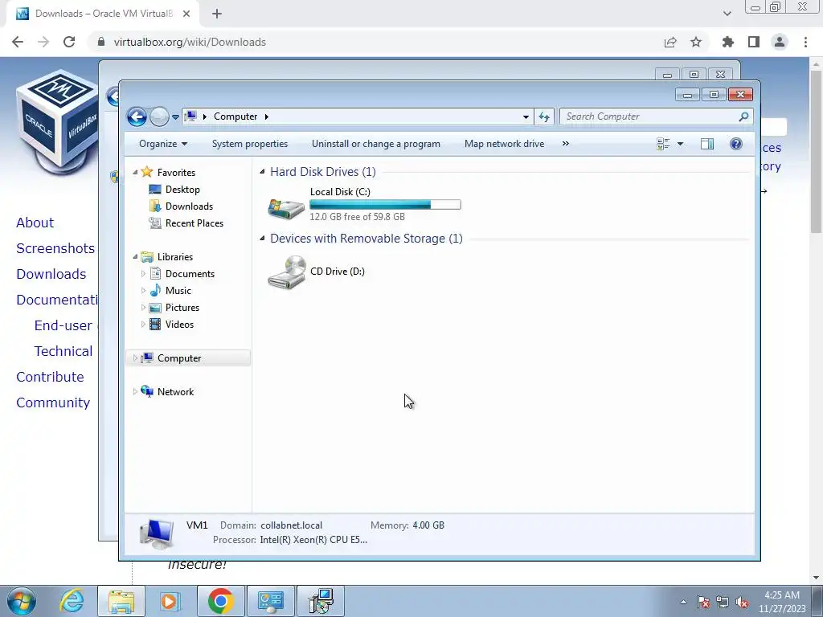Collapse the Favorites tree group
This screenshot has width=823, height=617.
[135, 172]
